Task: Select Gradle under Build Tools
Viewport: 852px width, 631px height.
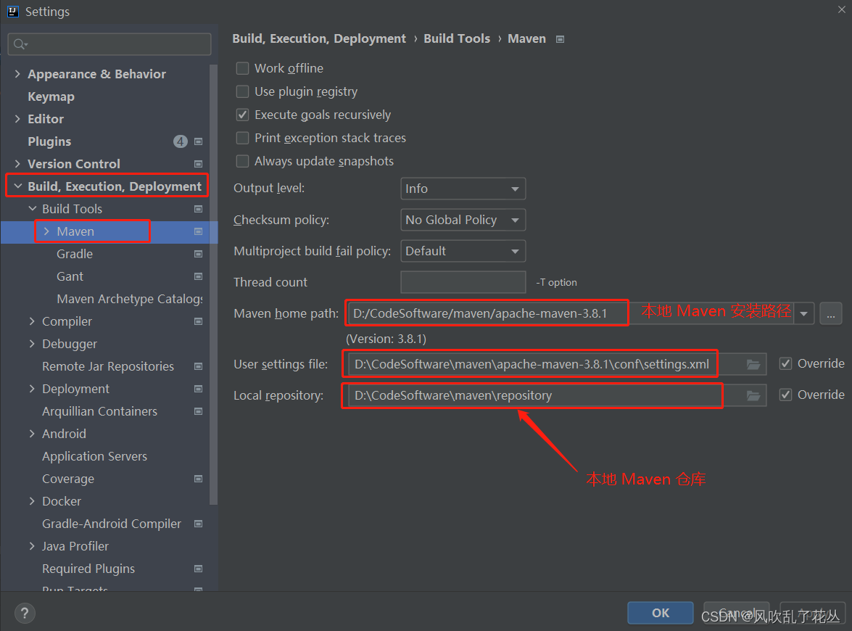Action: [x=75, y=255]
